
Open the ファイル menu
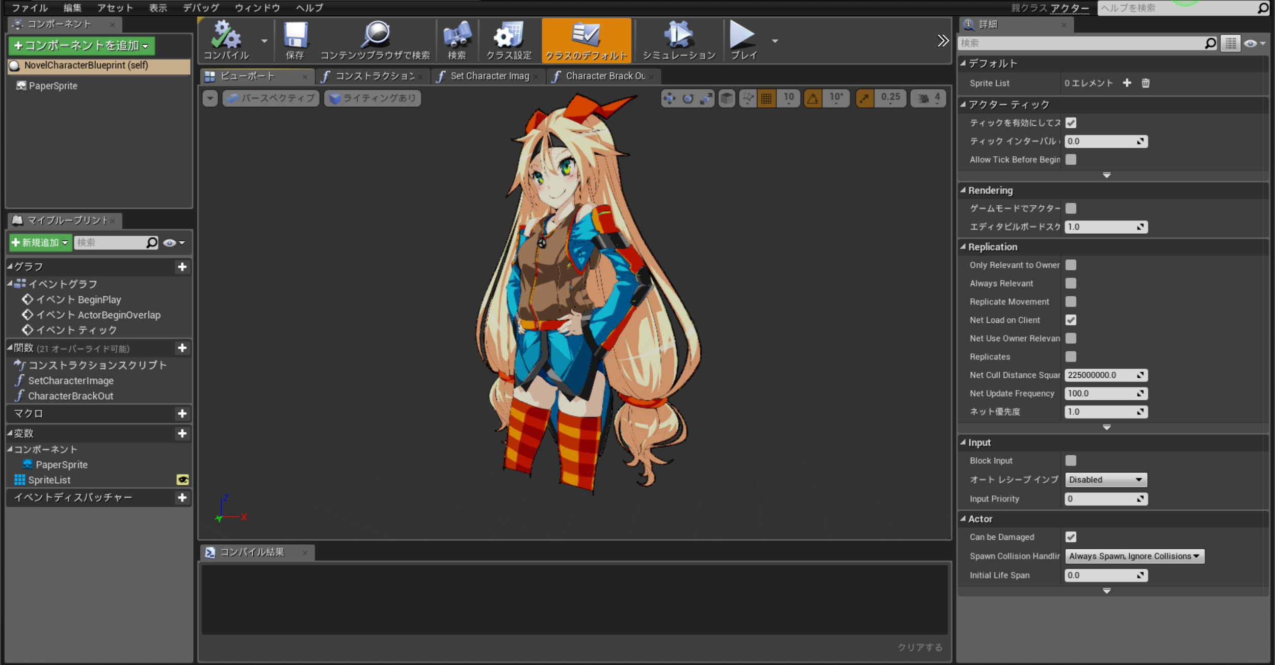tap(30, 8)
